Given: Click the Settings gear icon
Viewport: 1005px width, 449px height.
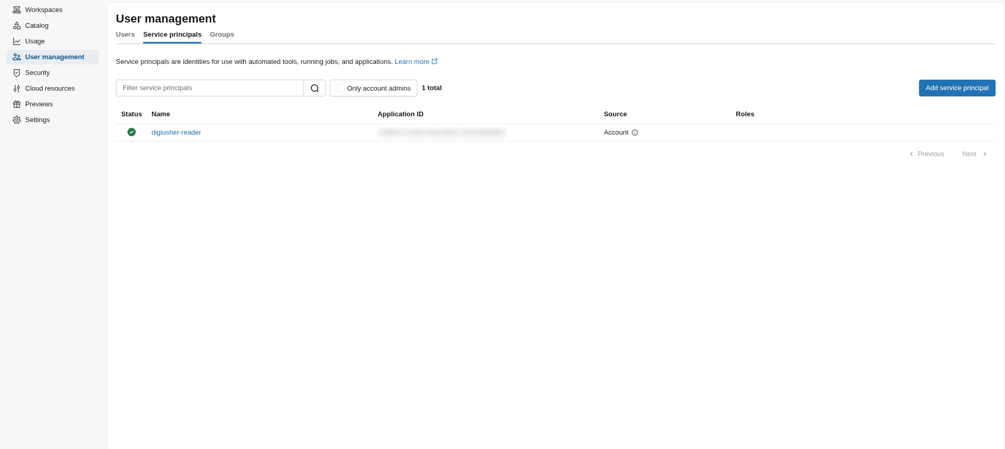Looking at the screenshot, I should pyautogui.click(x=17, y=120).
